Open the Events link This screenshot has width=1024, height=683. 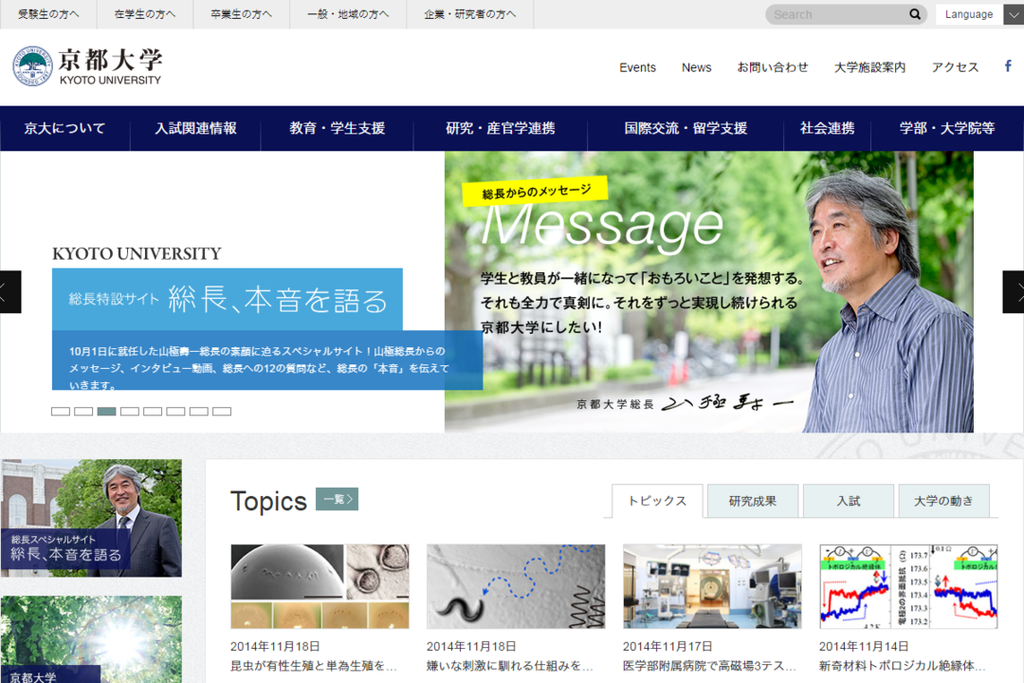click(x=637, y=67)
